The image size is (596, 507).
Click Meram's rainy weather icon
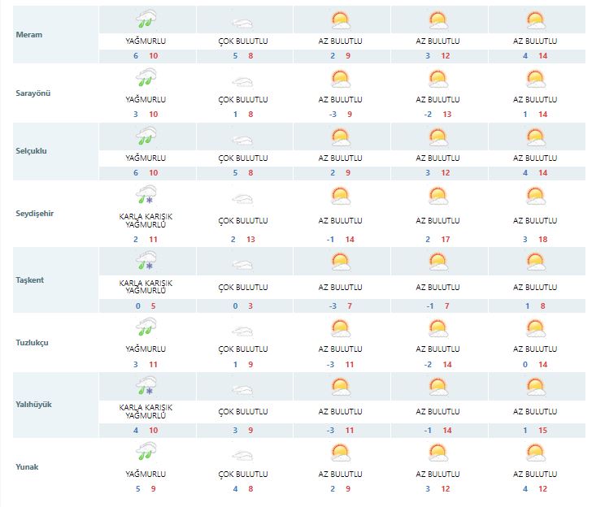click(146, 19)
